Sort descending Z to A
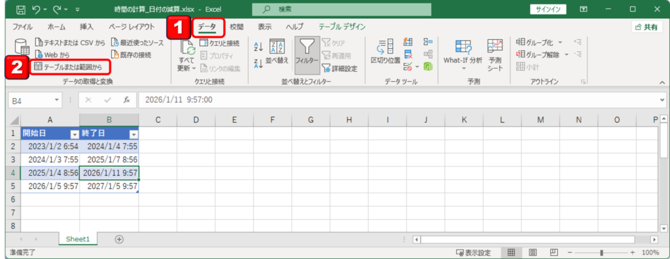 coord(258,63)
